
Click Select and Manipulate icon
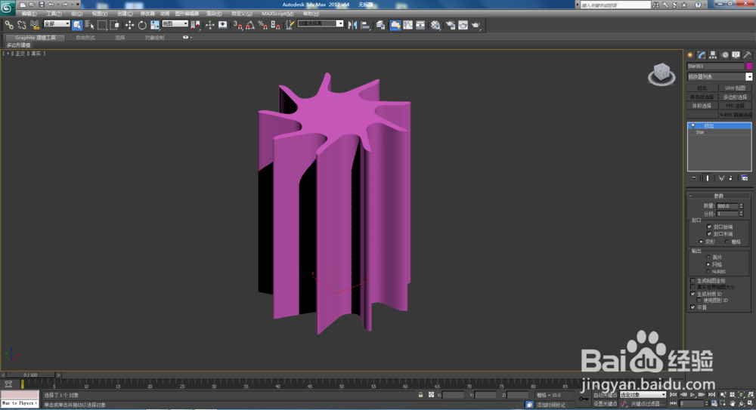coord(209,25)
